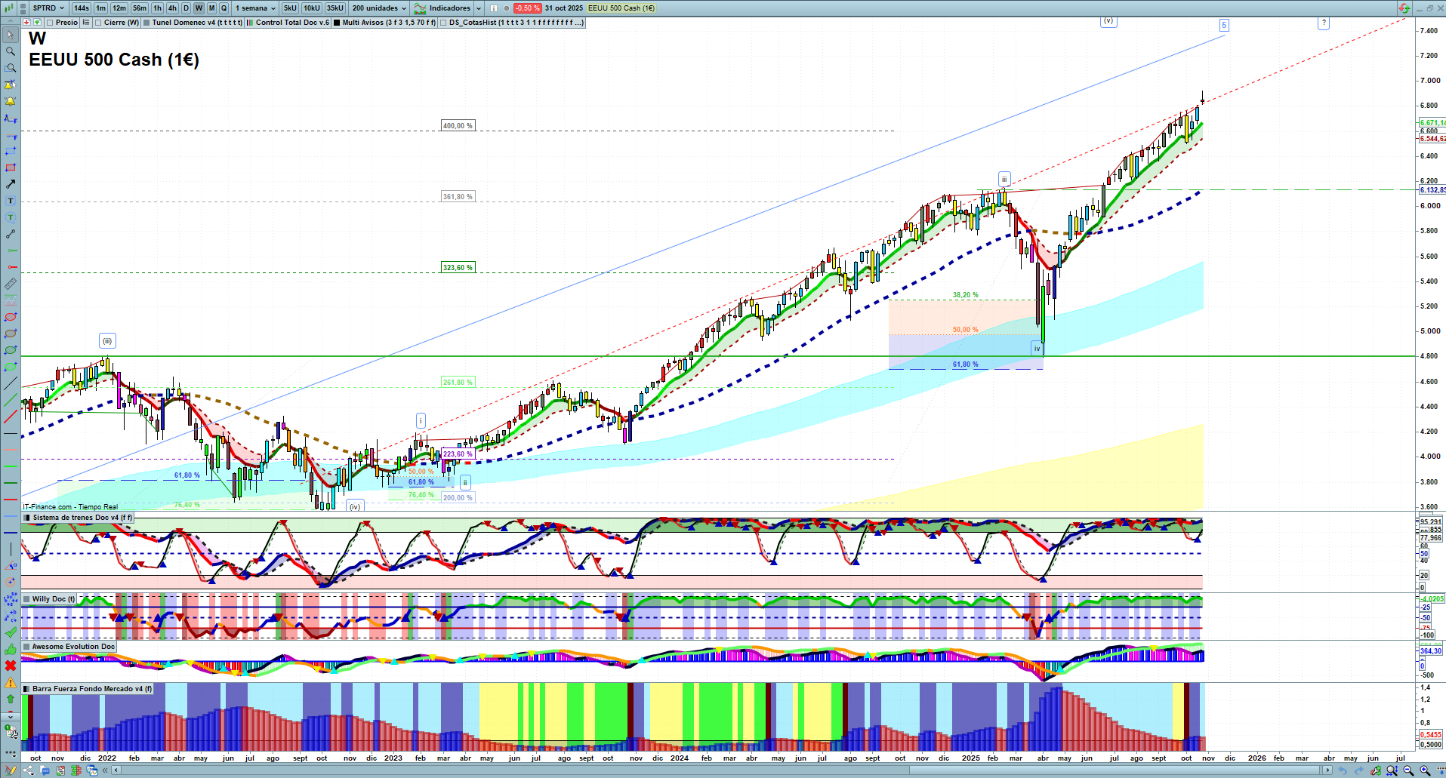Select the blue rectangle drawing tool
Screen dimensions: 1446x778
(x=10, y=151)
